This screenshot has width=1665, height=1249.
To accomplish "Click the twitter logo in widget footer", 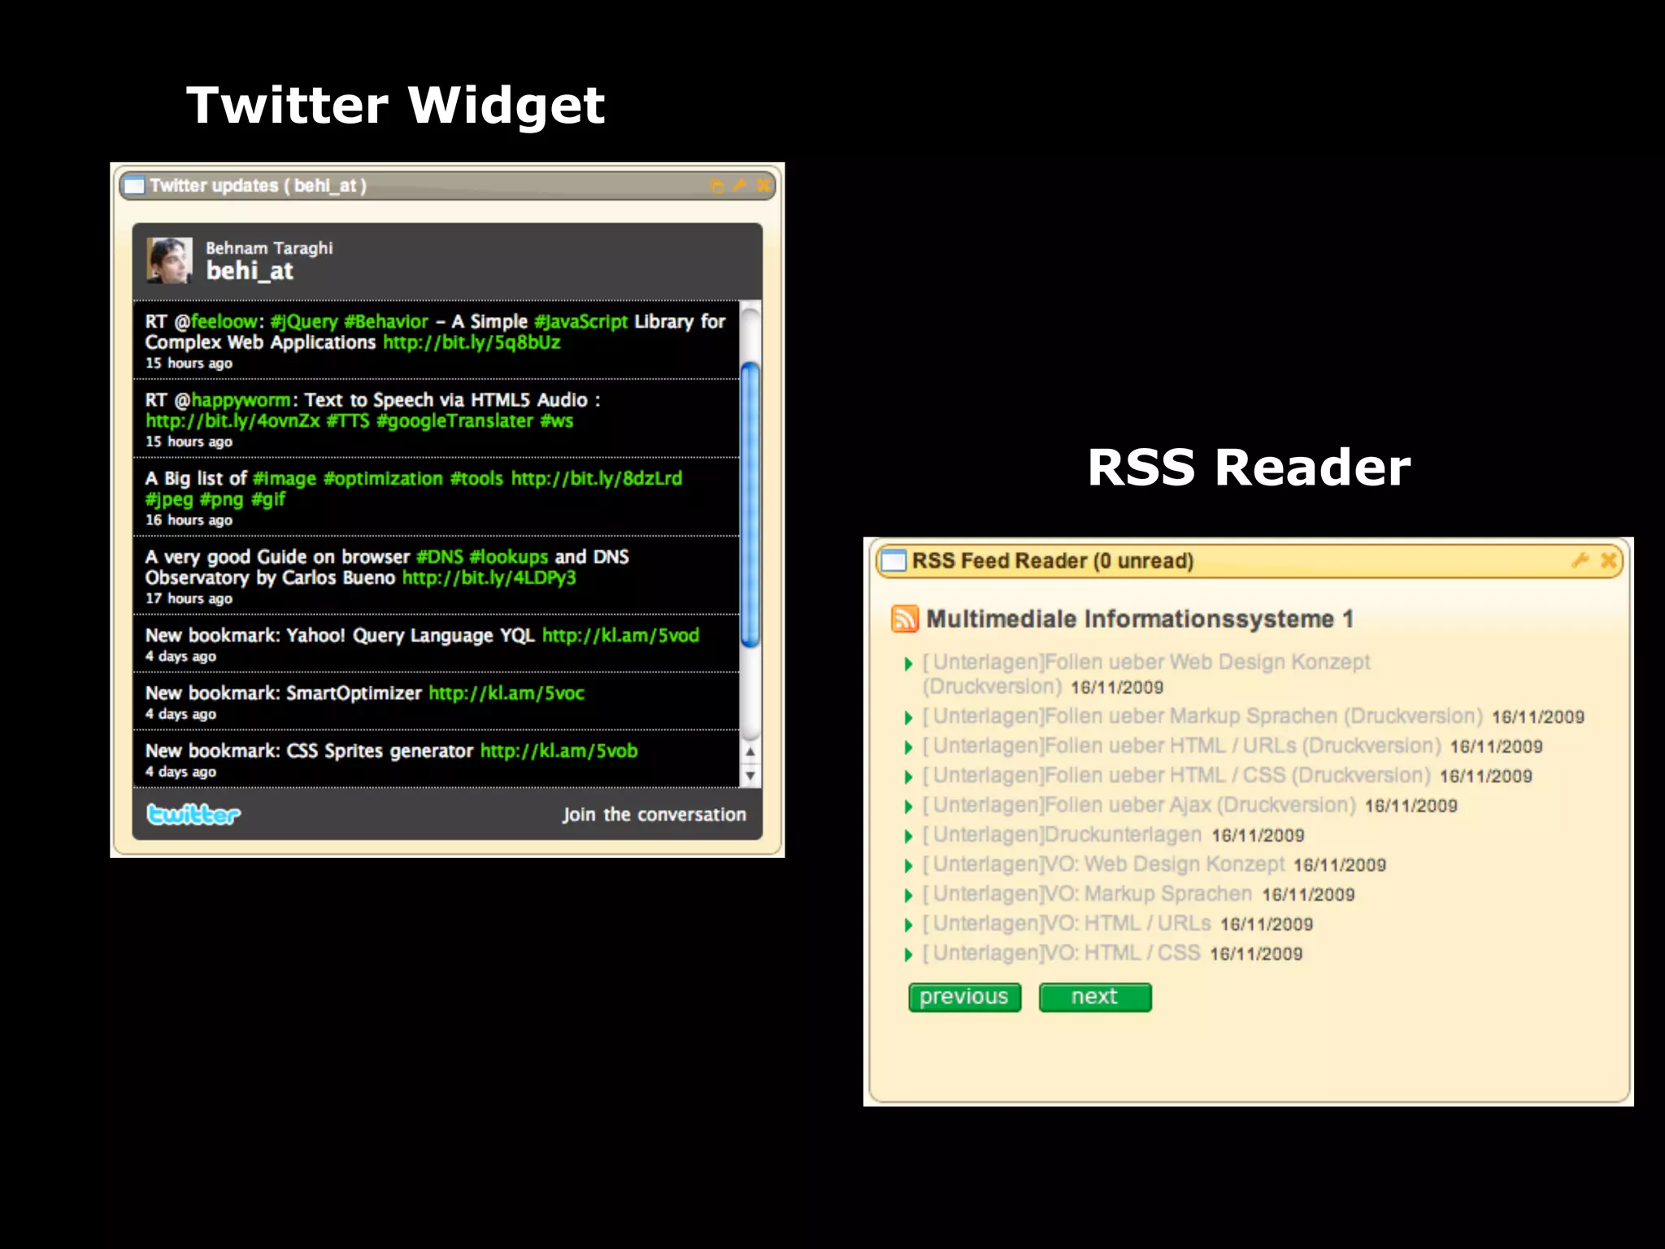I will click(193, 814).
